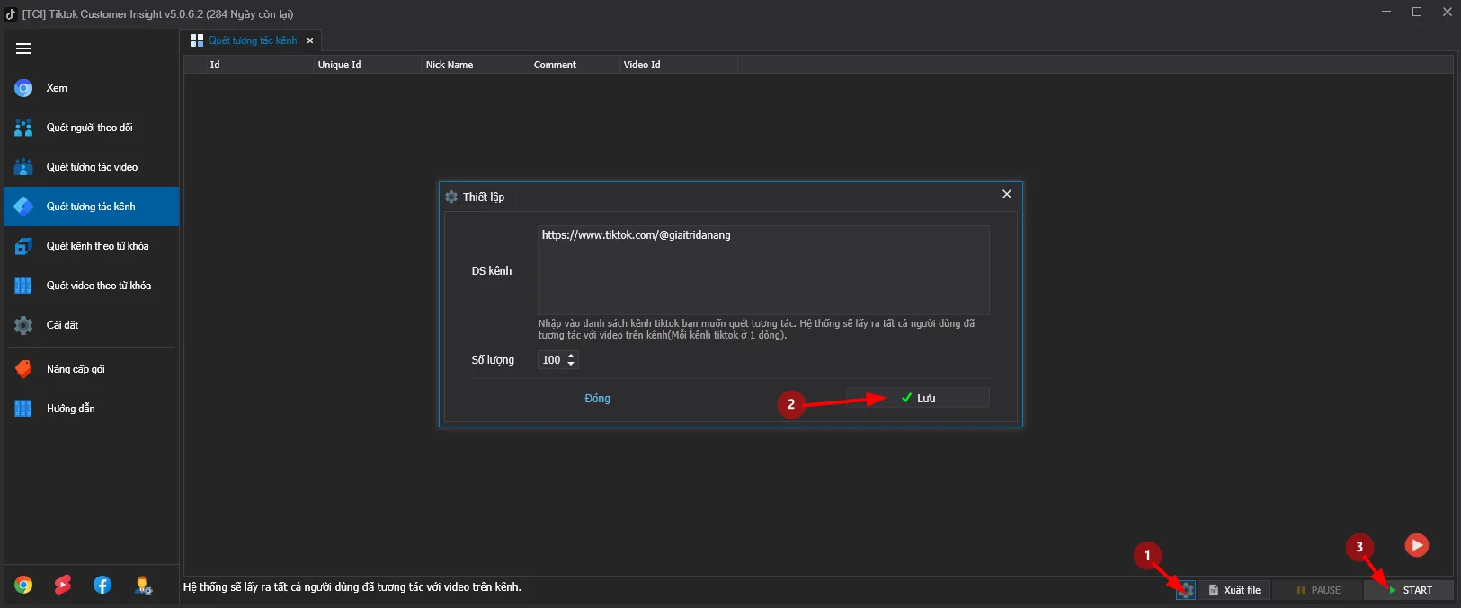
Task: Click the settings gear beside Xuất file
Action: [x=1186, y=590]
